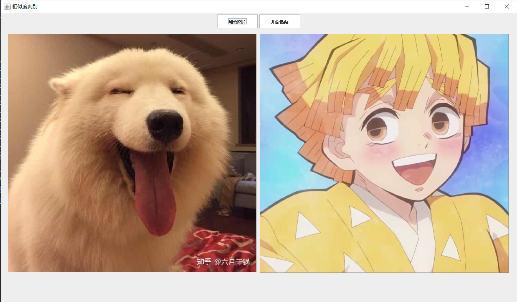Maximize the 相似度判别 window
Viewport: 517px width, 302px height.
[487, 6]
